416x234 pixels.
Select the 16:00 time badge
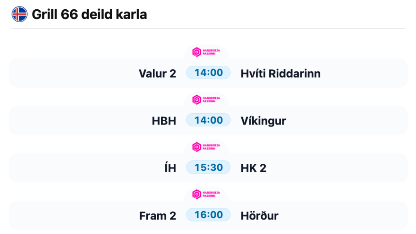(208, 215)
